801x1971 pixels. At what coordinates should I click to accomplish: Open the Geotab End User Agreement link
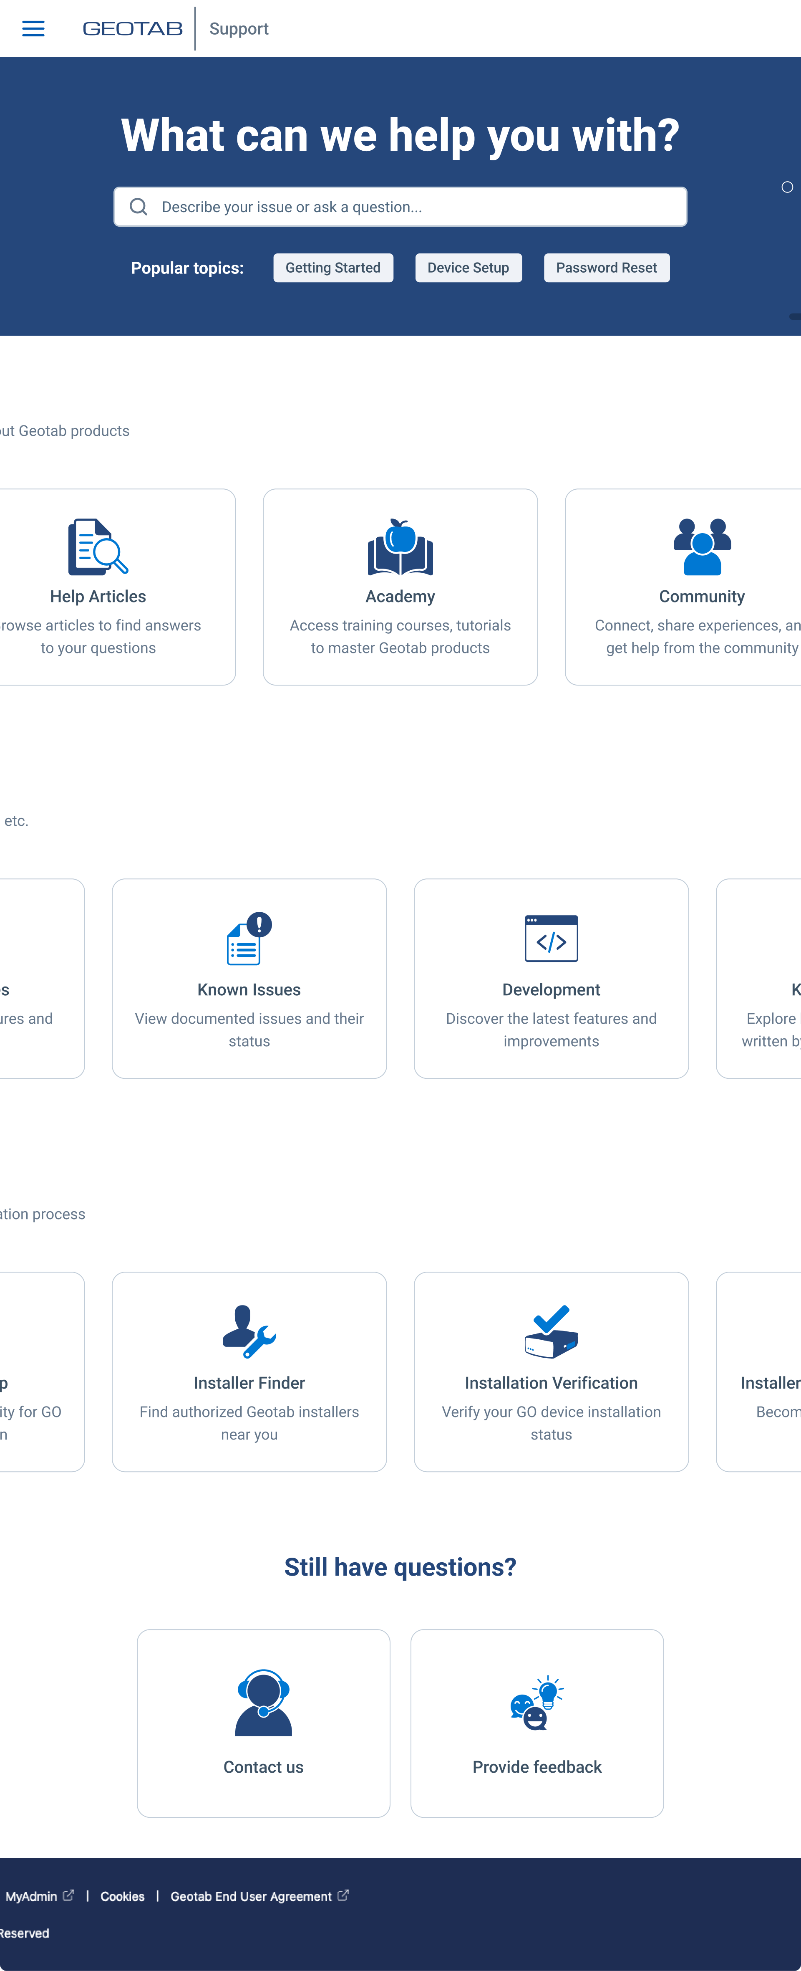click(x=251, y=1897)
